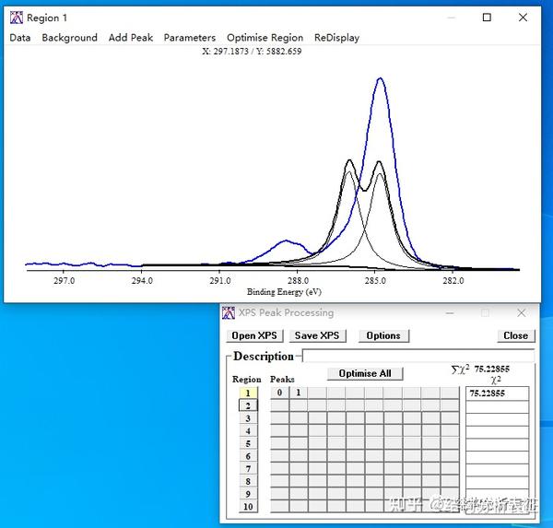This screenshot has width=553, height=528.
Task: Click the Save XPS button
Action: [x=317, y=335]
